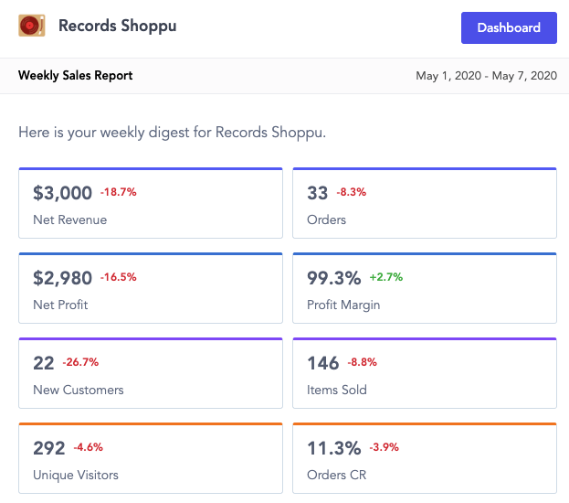Open the Items Sold card

tap(425, 373)
